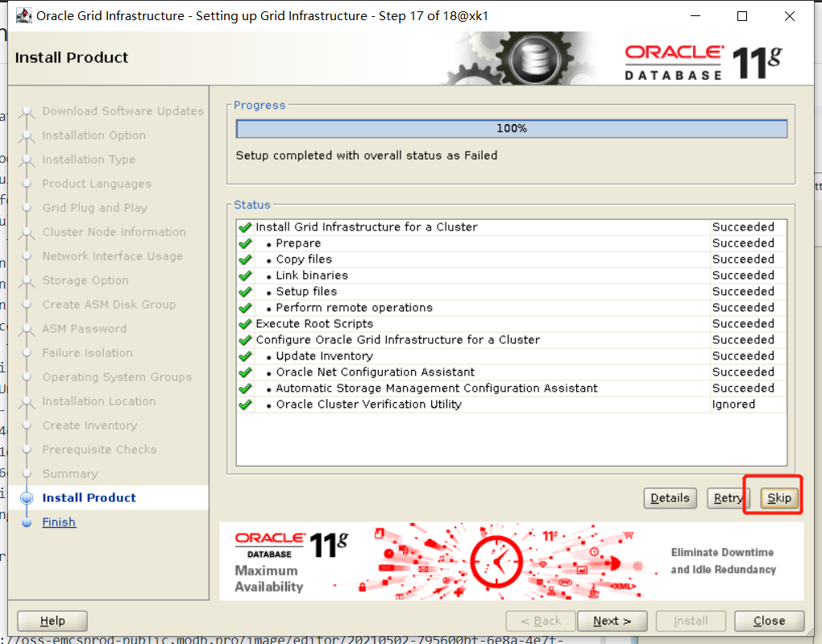Select Installation Type step

tap(89, 160)
